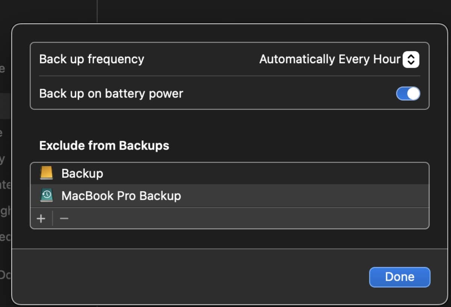
Task: Click the Back up frequency label
Action: click(92, 59)
